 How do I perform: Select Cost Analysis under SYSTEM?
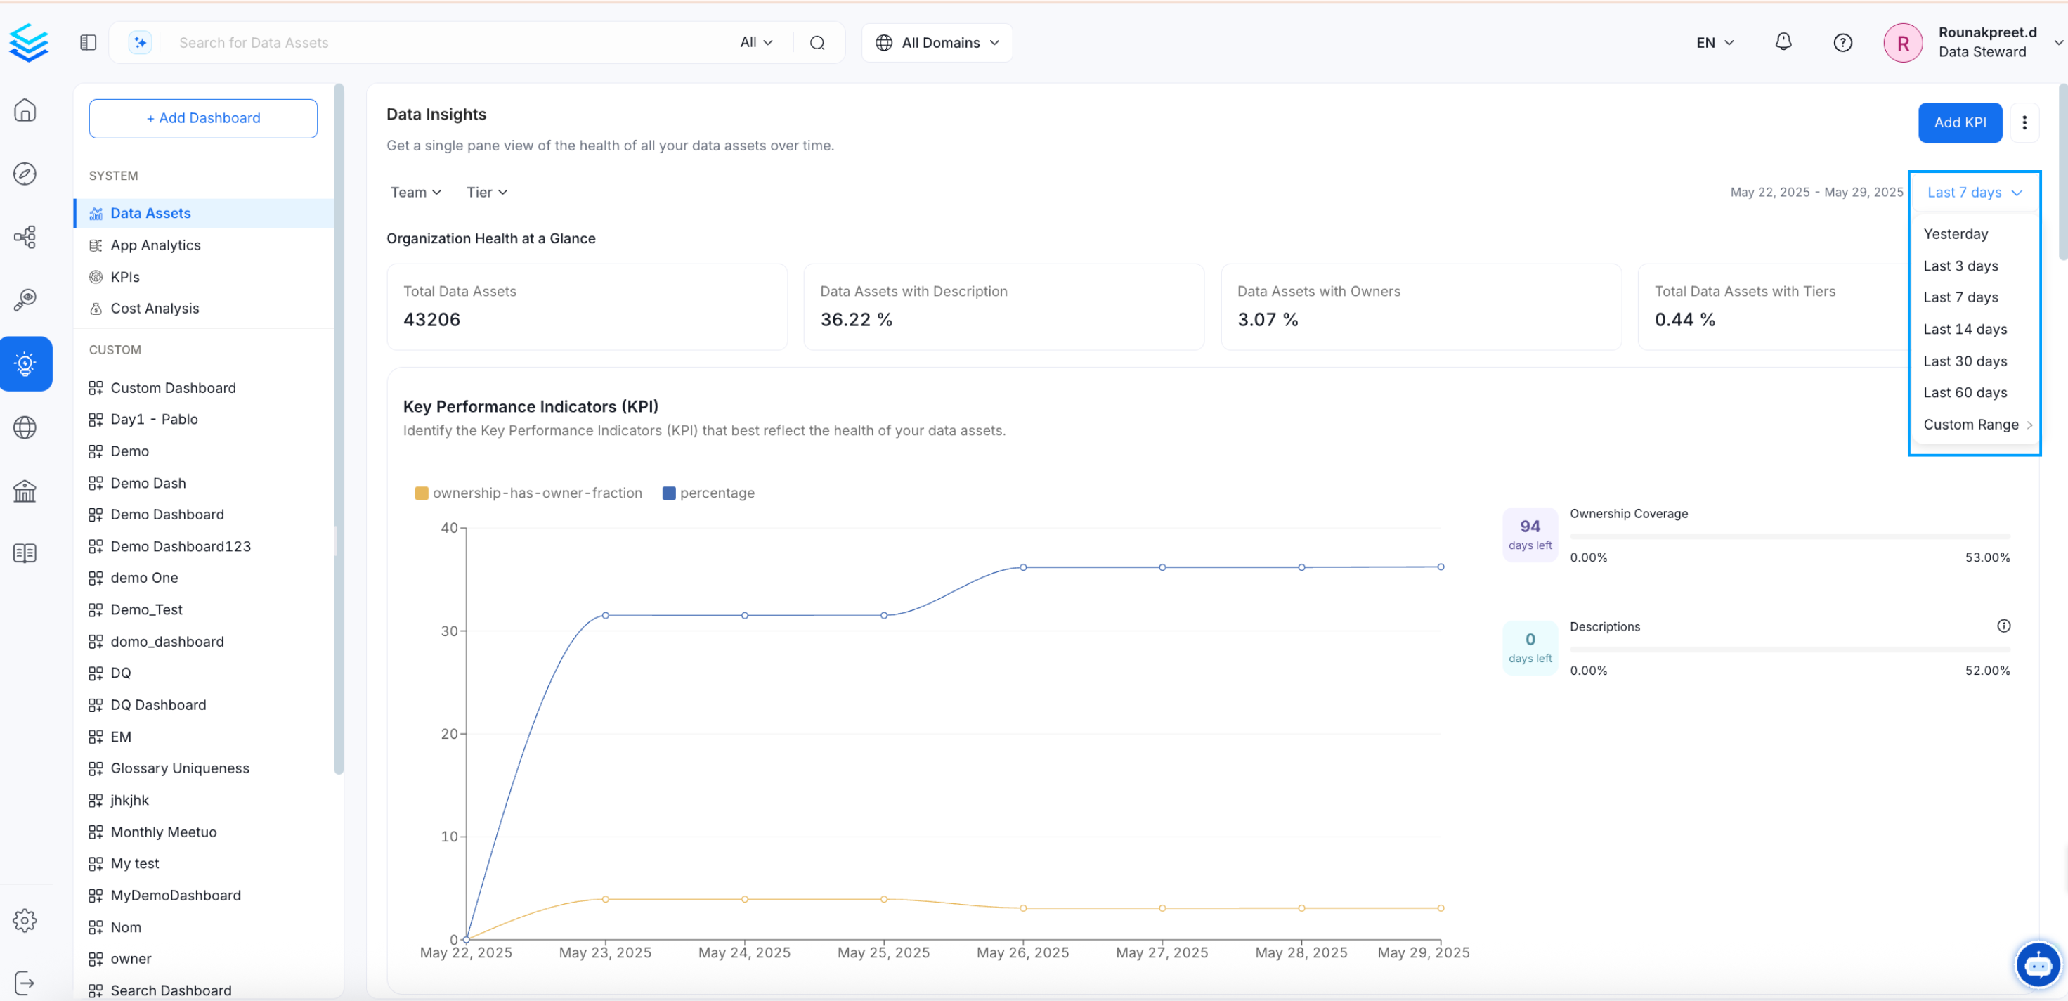tap(154, 308)
